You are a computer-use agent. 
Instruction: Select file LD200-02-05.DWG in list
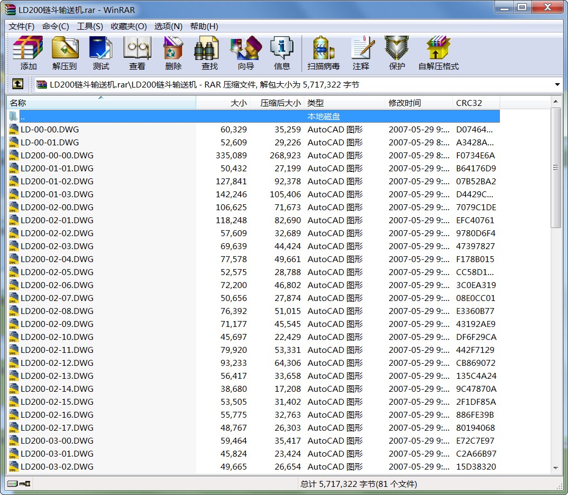click(x=57, y=272)
